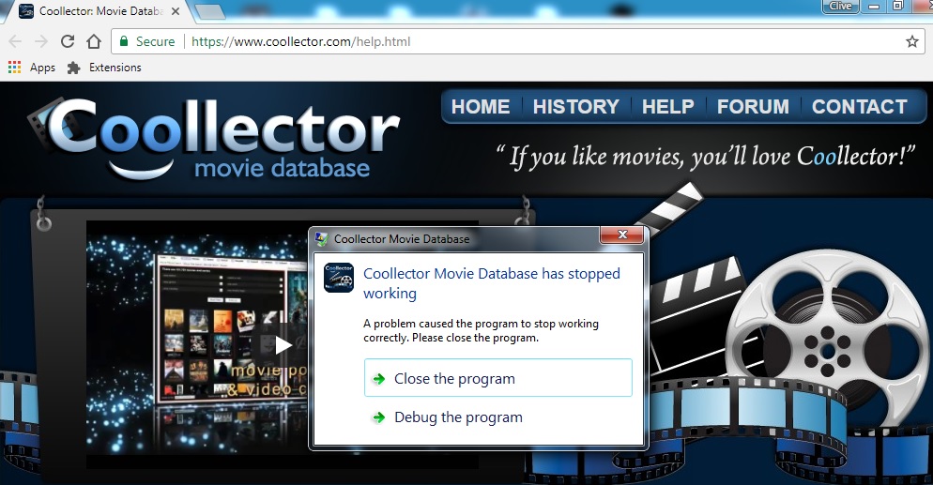Image resolution: width=933 pixels, height=485 pixels.
Task: Open the Apps grid shortcut
Action: pos(14,68)
